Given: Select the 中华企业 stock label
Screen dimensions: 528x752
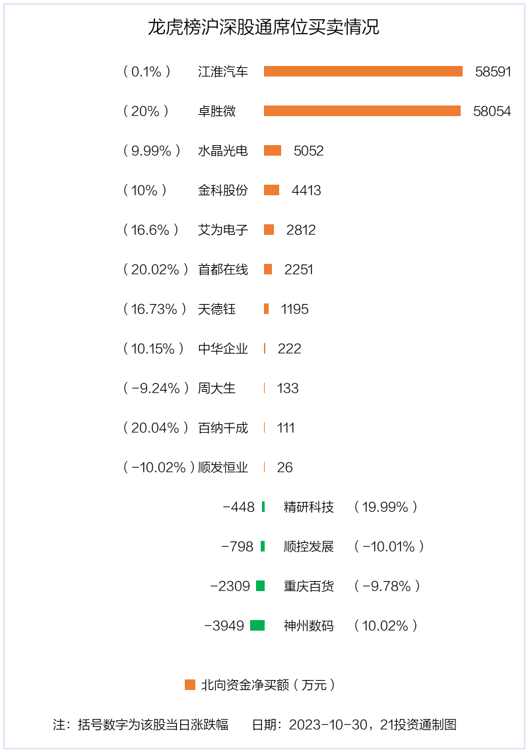Looking at the screenshot, I should click(x=223, y=348).
